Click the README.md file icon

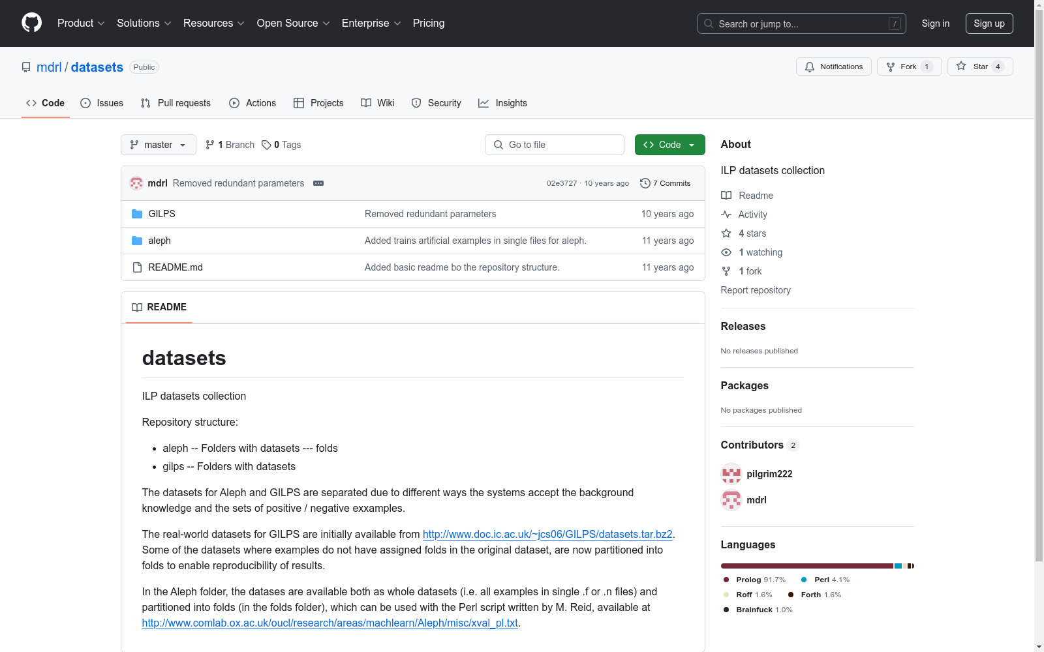click(x=137, y=267)
